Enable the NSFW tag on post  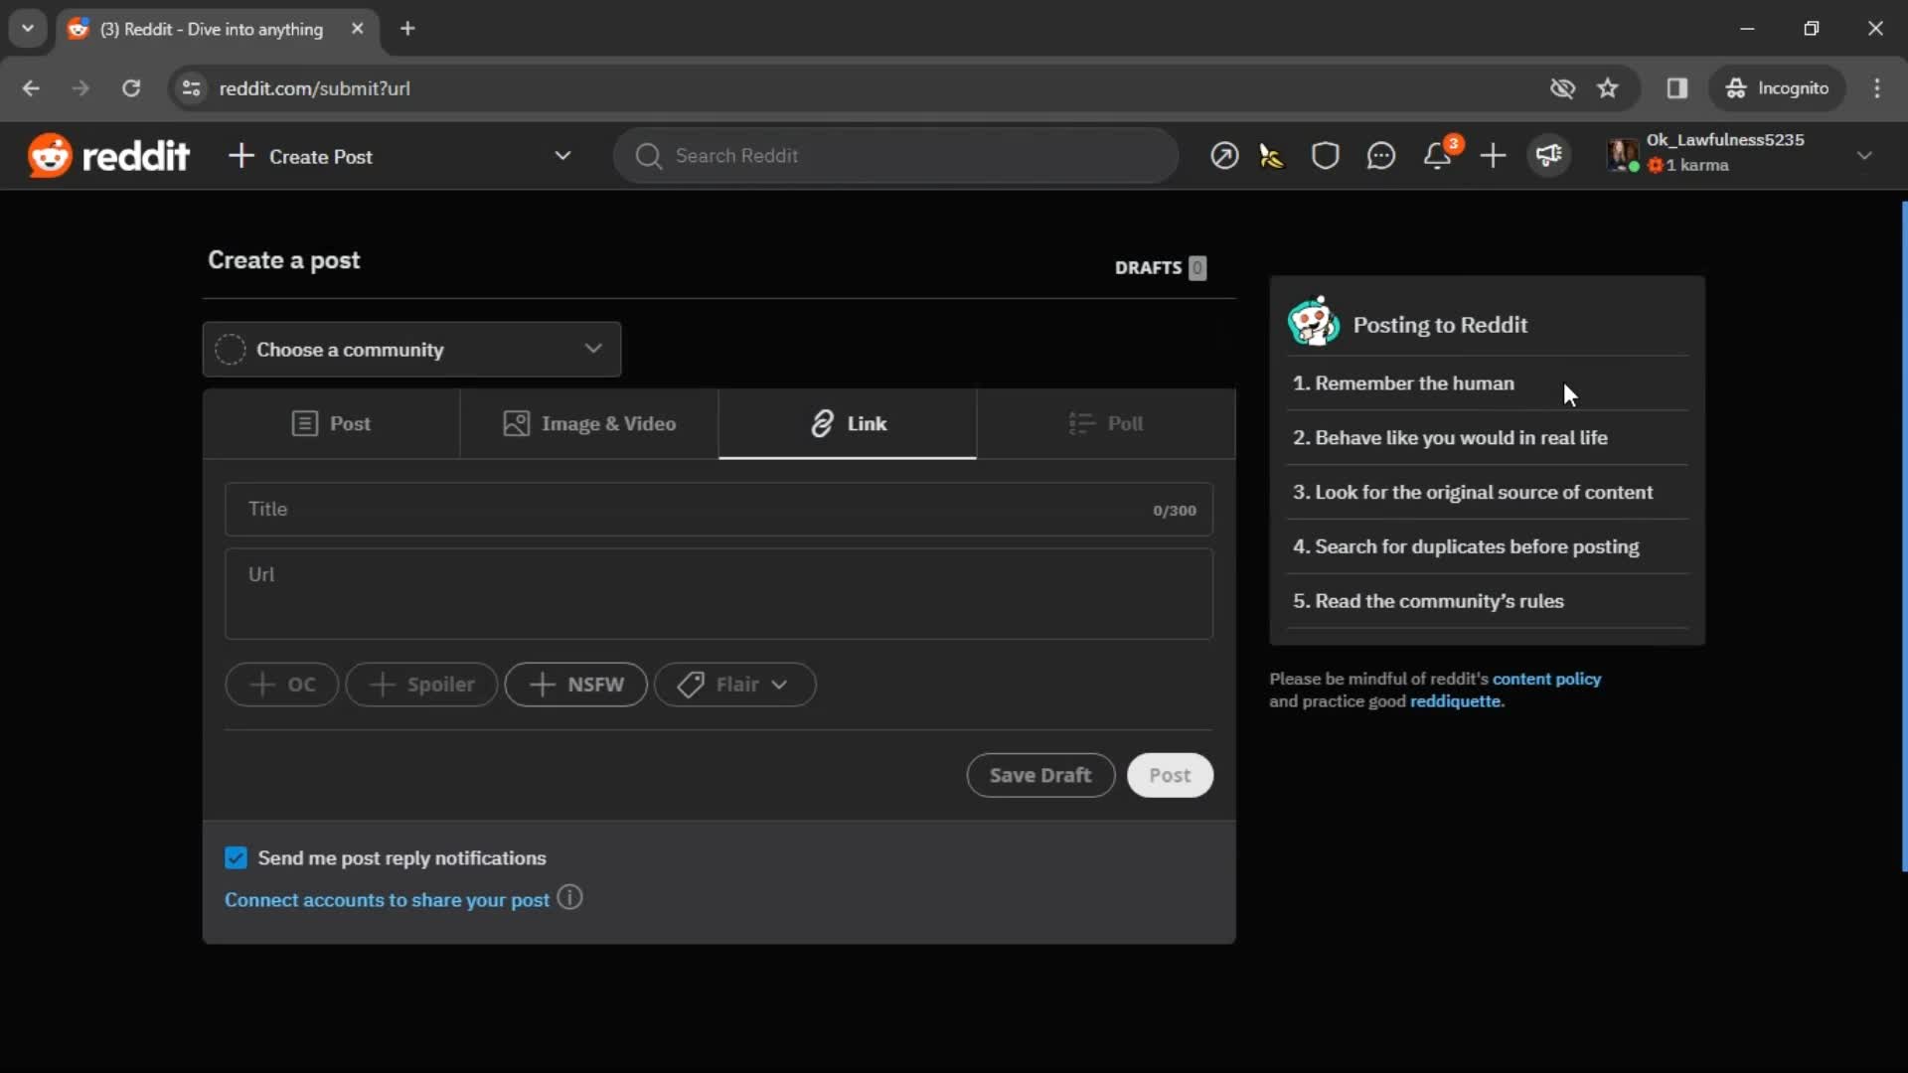(576, 684)
